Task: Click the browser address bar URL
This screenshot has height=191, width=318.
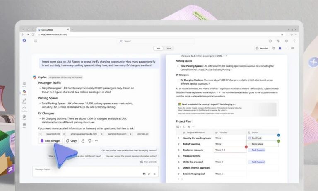Action: coord(54,34)
